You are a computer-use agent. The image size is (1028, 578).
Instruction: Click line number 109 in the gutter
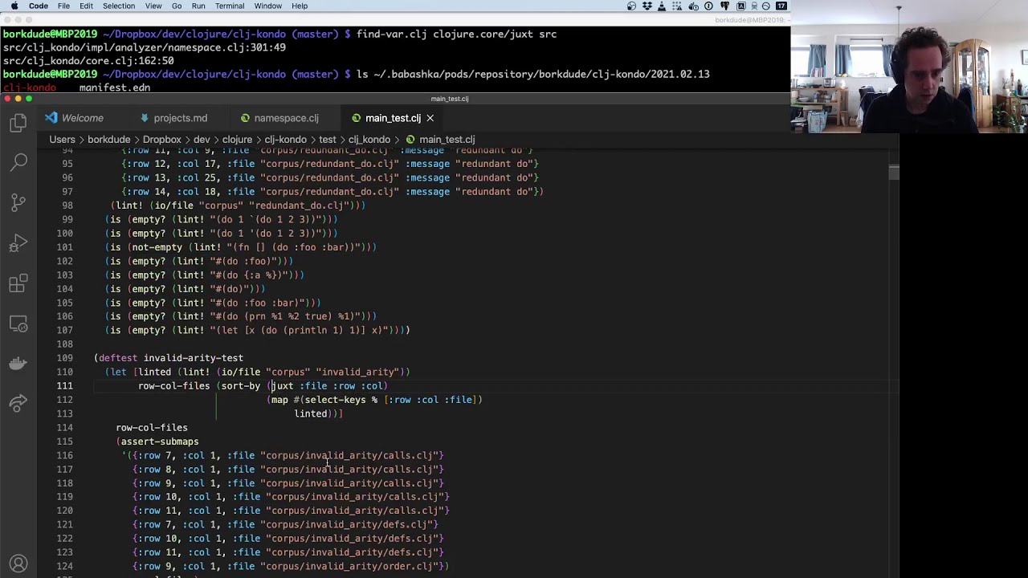click(x=64, y=358)
